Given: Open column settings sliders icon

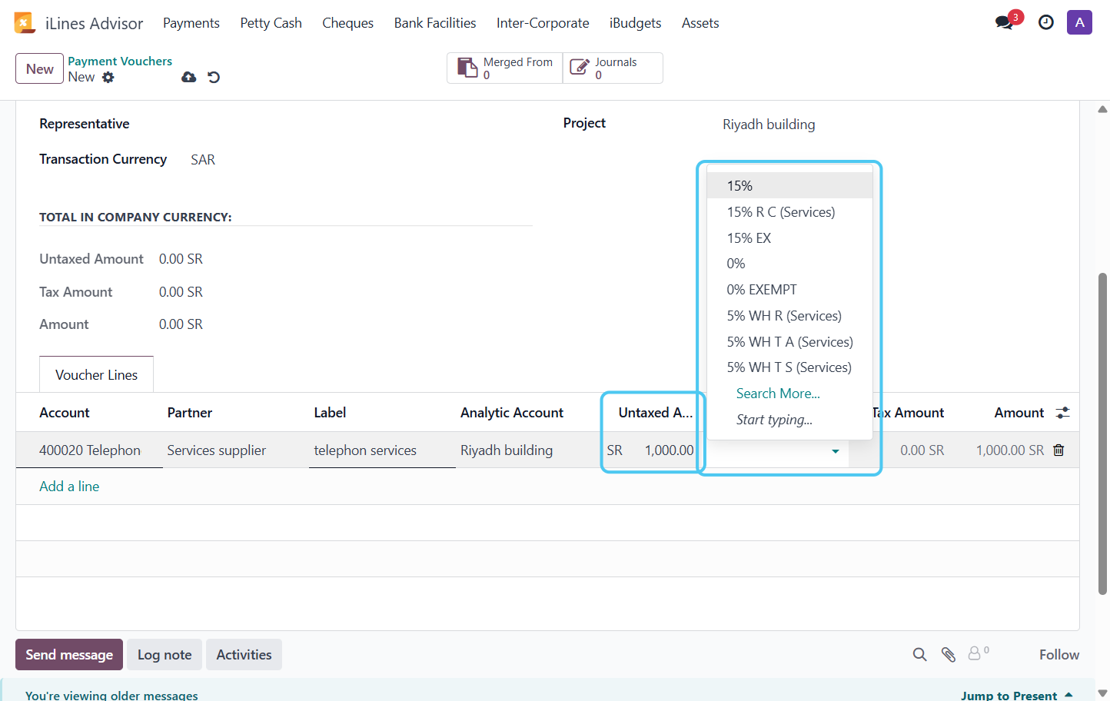Looking at the screenshot, I should [x=1063, y=413].
